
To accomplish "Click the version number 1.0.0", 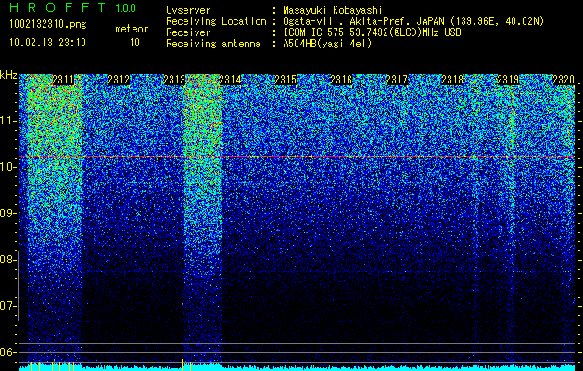I will 126,8.
